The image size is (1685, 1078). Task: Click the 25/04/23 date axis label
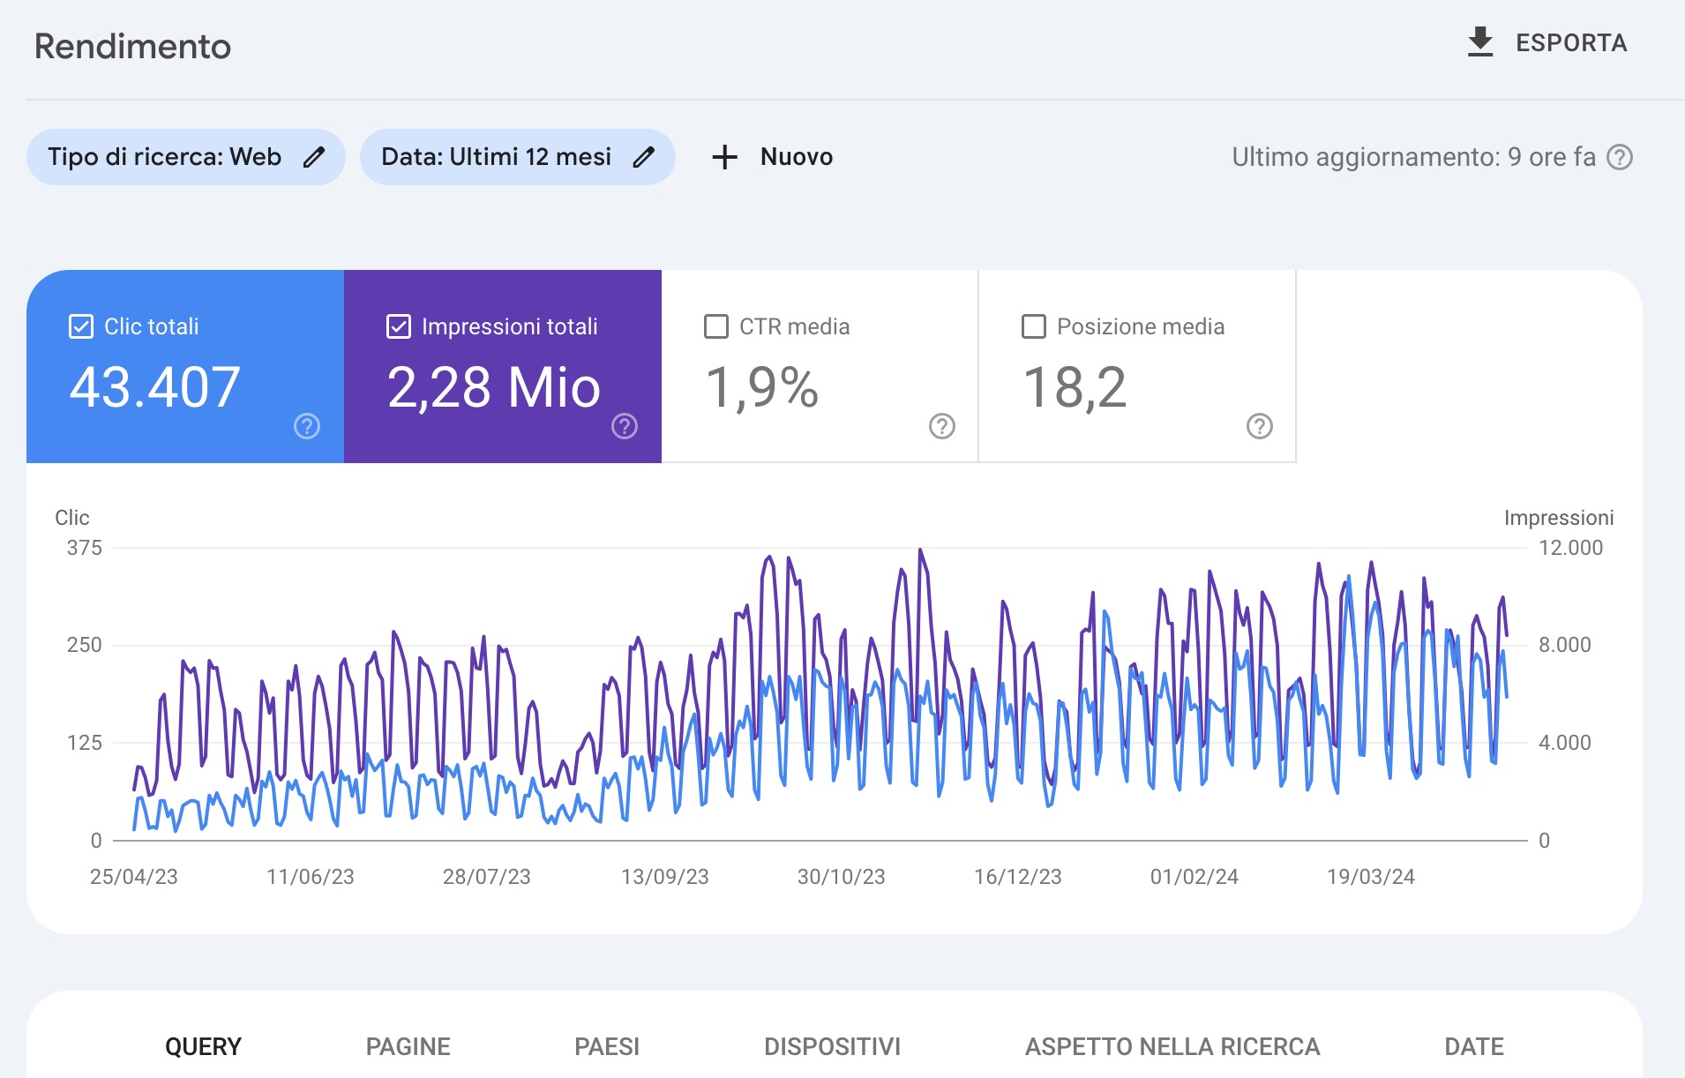pos(134,877)
